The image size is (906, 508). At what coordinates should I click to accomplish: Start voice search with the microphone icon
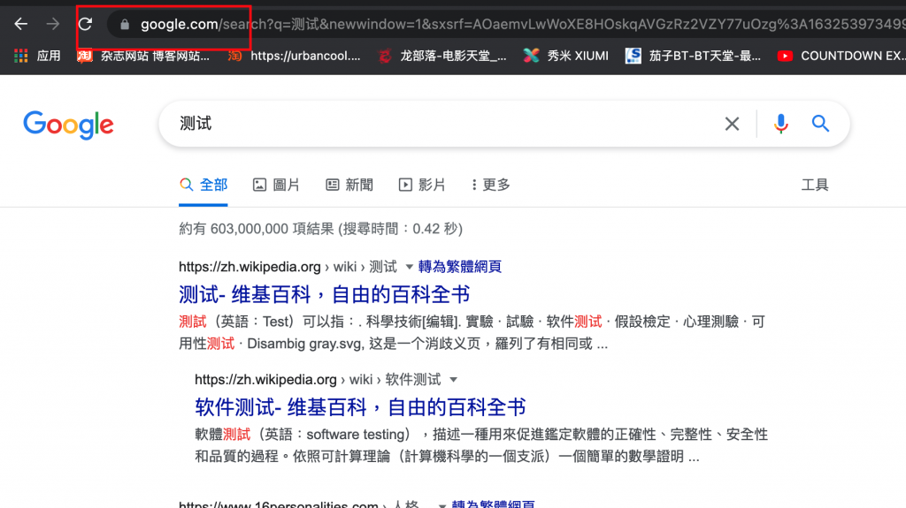coord(780,124)
